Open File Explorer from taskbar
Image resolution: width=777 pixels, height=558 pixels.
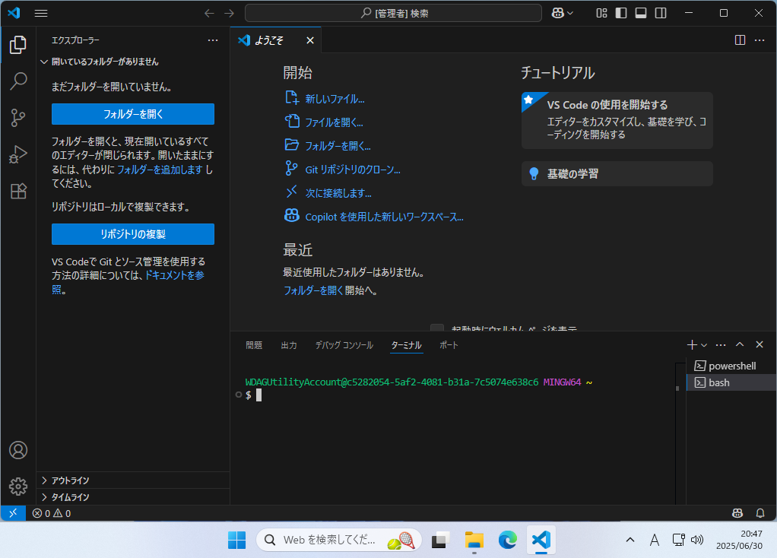point(474,540)
